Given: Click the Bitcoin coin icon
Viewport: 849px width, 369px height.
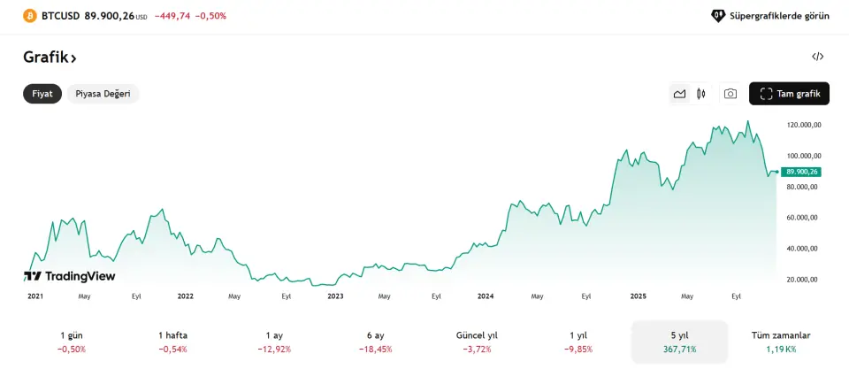Looking at the screenshot, I should click(x=30, y=16).
